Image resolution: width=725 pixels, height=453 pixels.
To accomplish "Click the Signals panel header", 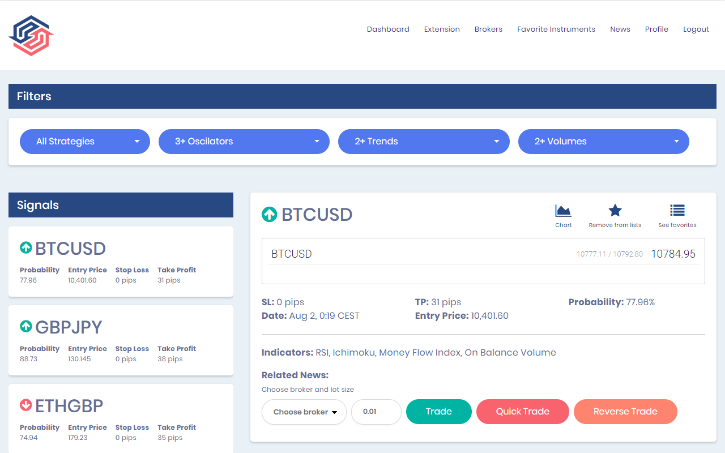I will pos(121,205).
